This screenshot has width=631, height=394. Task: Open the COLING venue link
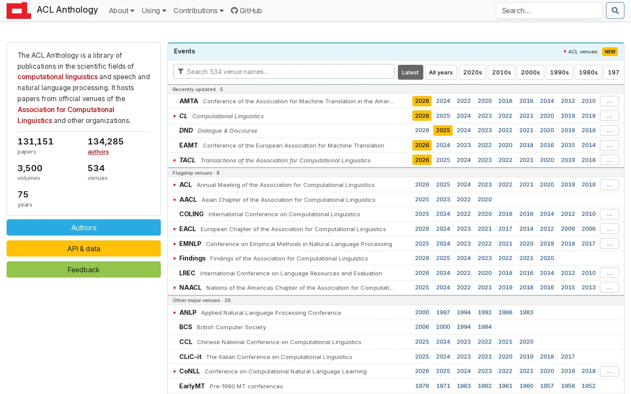point(191,214)
